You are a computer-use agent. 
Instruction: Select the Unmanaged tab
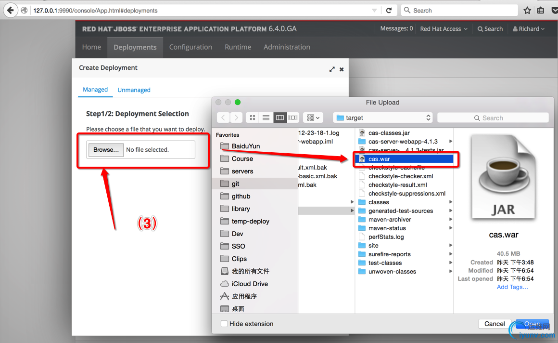(x=134, y=90)
